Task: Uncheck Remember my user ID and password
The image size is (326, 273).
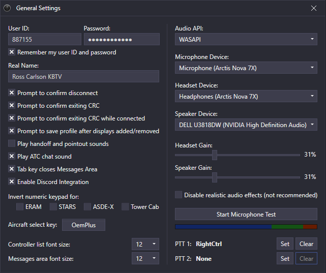Action: 12,52
